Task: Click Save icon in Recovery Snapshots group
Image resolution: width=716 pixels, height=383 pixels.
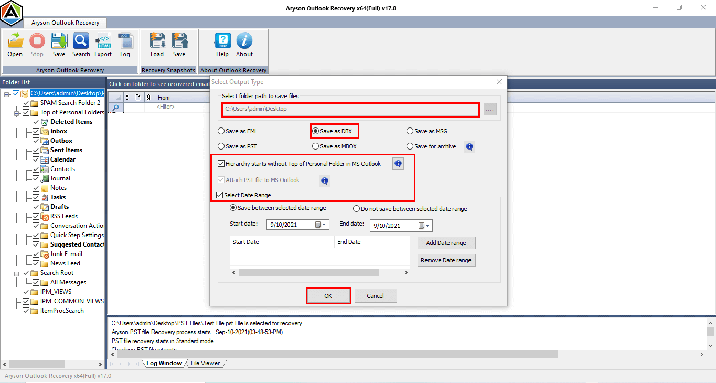Action: 179,41
